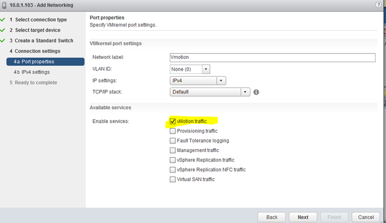The height and width of the screenshot is (223, 386).
Task: Click the host icon in the title bar
Action: pos(4,5)
